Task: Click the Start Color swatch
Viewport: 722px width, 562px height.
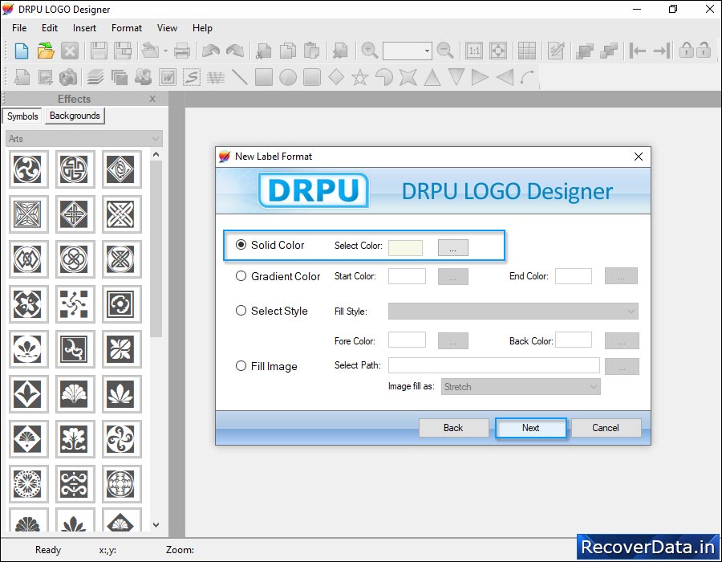Action: coord(407,276)
